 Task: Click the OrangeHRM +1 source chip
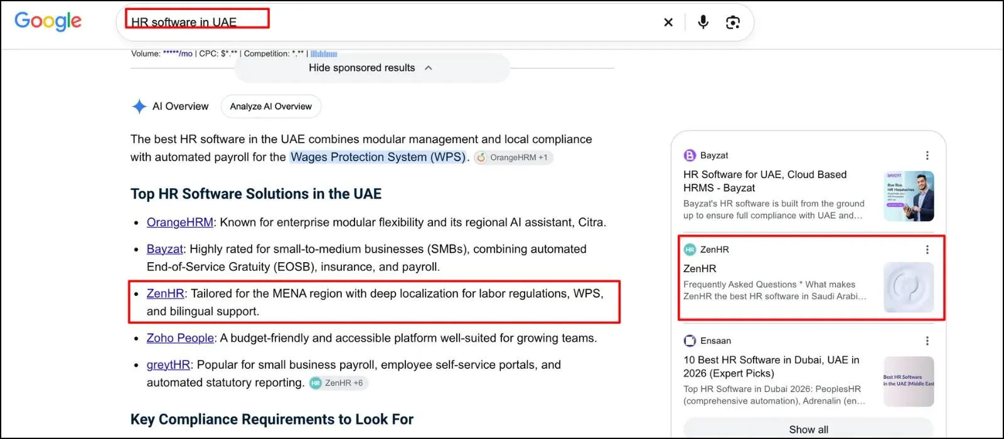click(513, 157)
